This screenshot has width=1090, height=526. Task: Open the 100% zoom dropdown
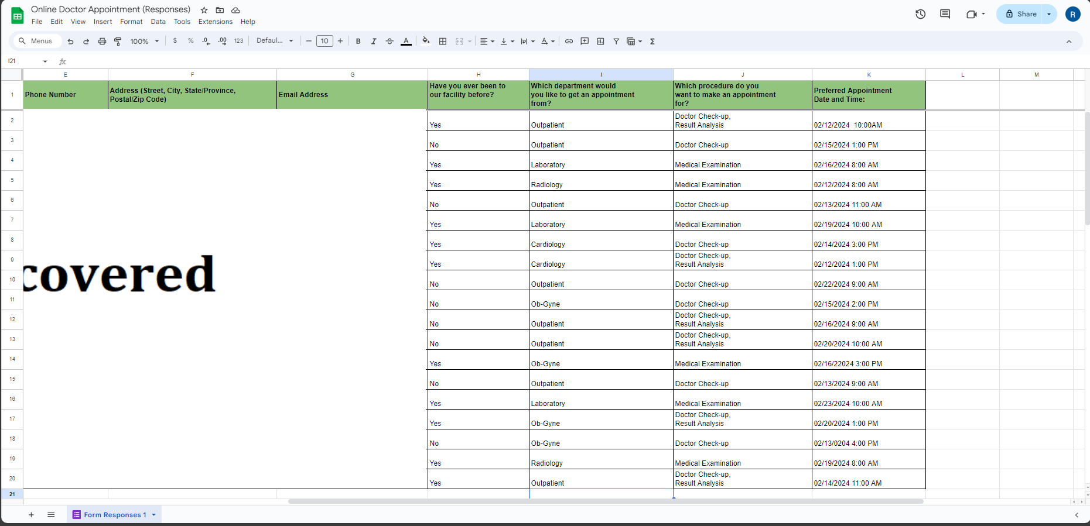click(144, 42)
